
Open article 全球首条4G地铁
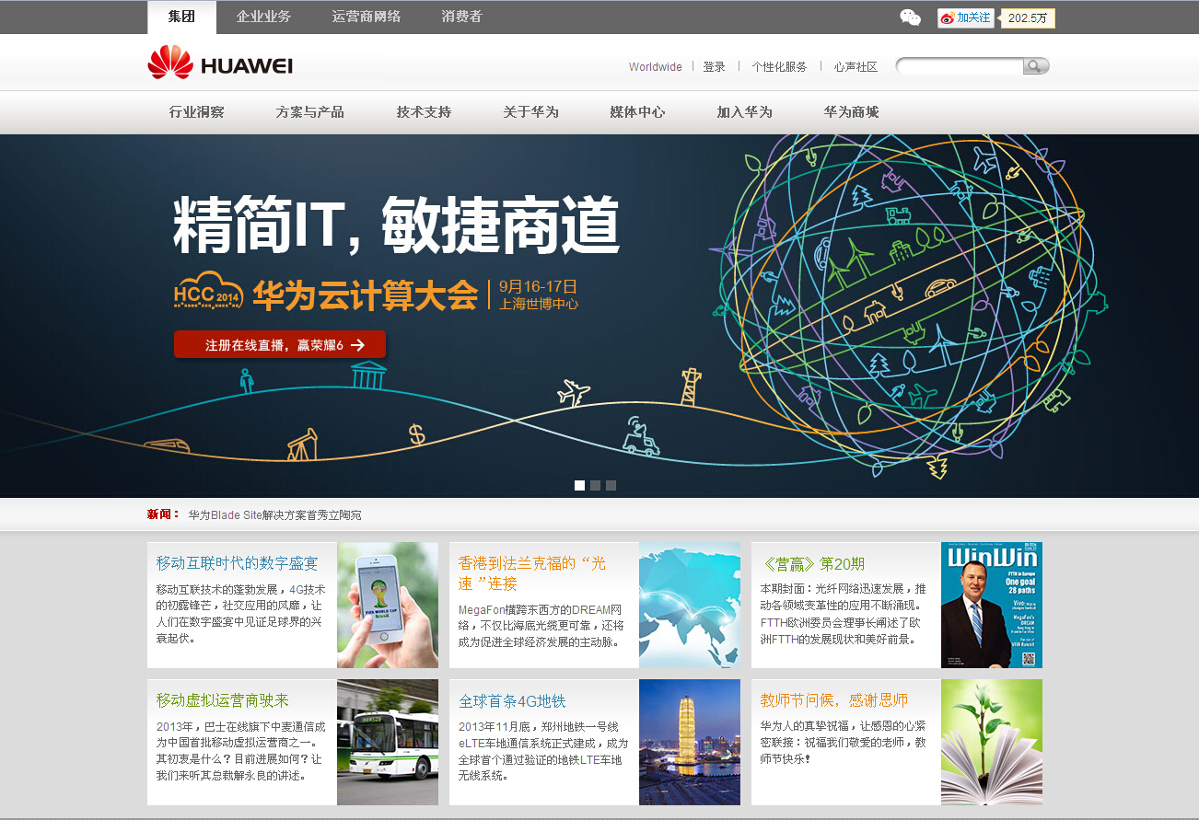click(x=512, y=700)
